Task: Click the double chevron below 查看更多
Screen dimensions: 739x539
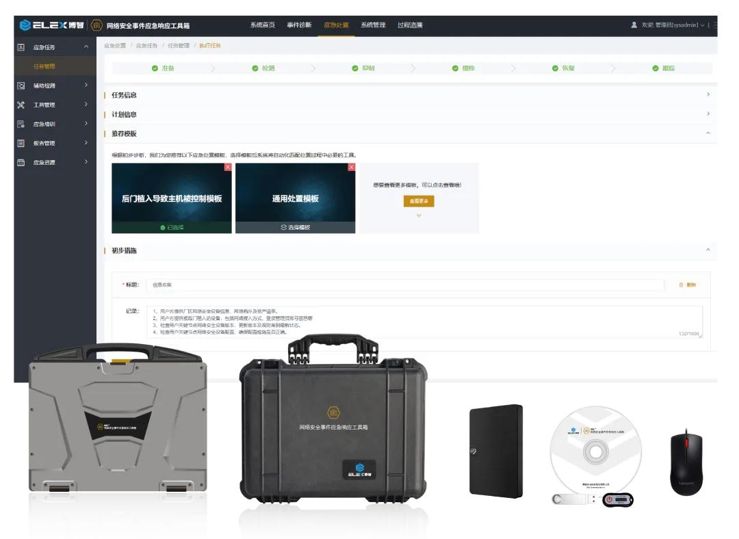Action: pos(419,215)
